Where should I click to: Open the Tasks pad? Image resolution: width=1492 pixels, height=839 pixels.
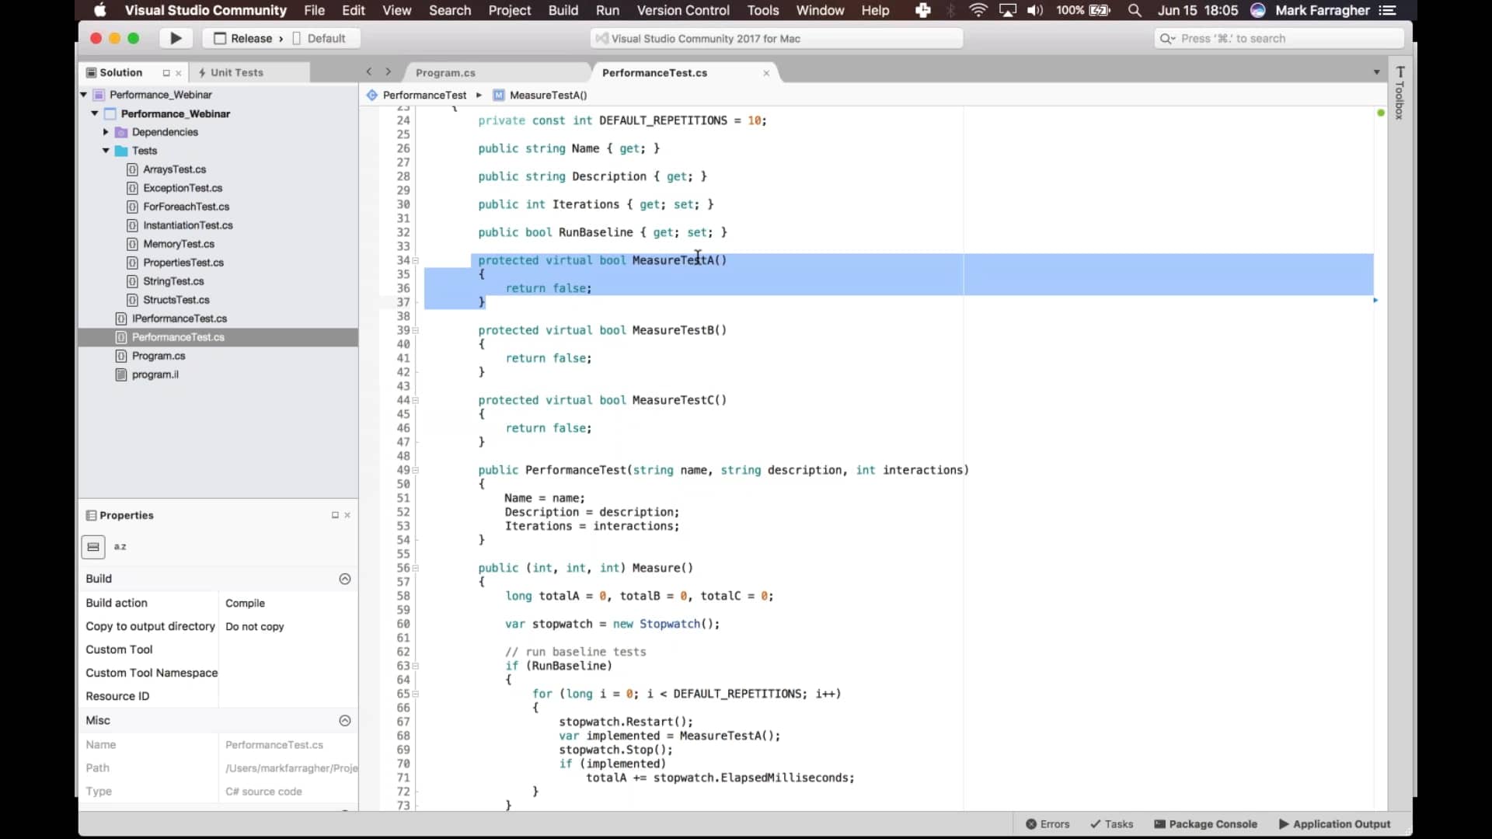pos(1111,824)
